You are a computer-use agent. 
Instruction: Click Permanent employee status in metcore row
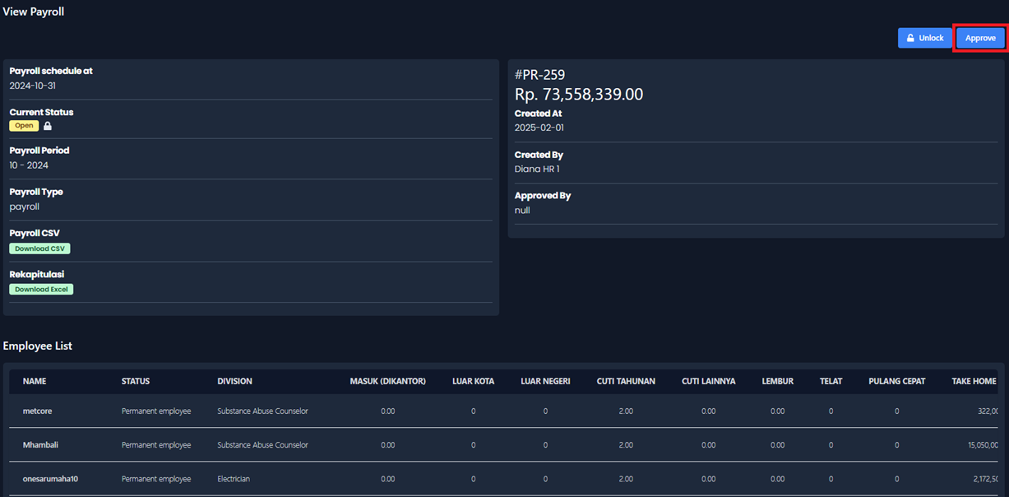click(156, 411)
